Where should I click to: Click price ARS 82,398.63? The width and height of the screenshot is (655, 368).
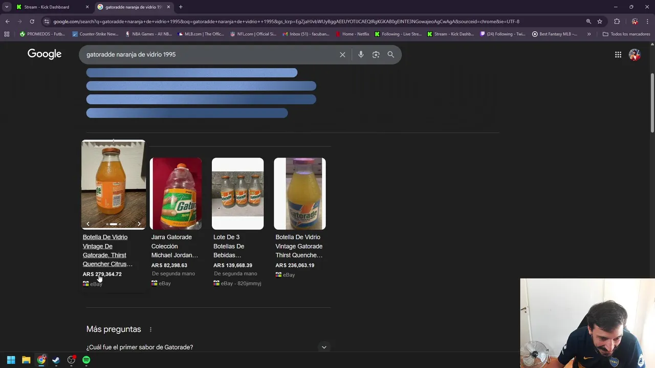point(169,265)
